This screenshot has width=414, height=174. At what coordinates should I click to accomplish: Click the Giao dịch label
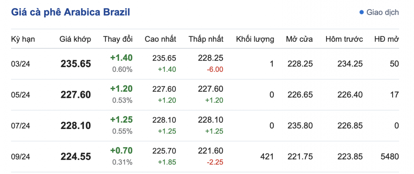click(x=383, y=12)
